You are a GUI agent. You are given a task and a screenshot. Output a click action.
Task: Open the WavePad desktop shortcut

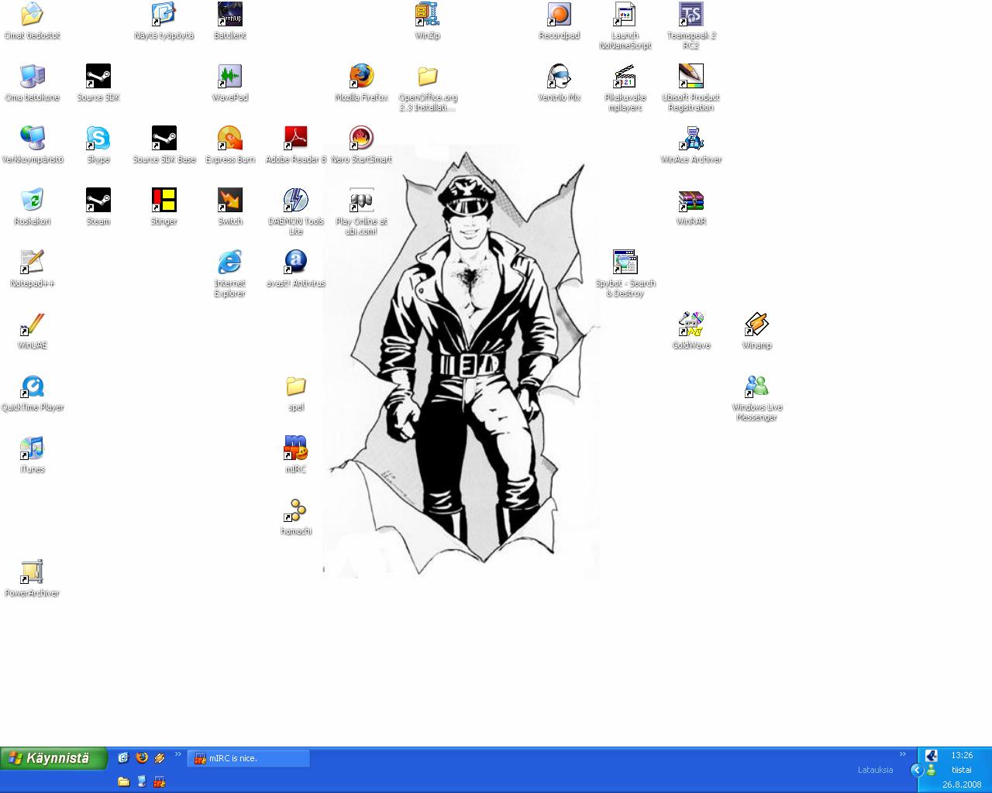(x=230, y=82)
